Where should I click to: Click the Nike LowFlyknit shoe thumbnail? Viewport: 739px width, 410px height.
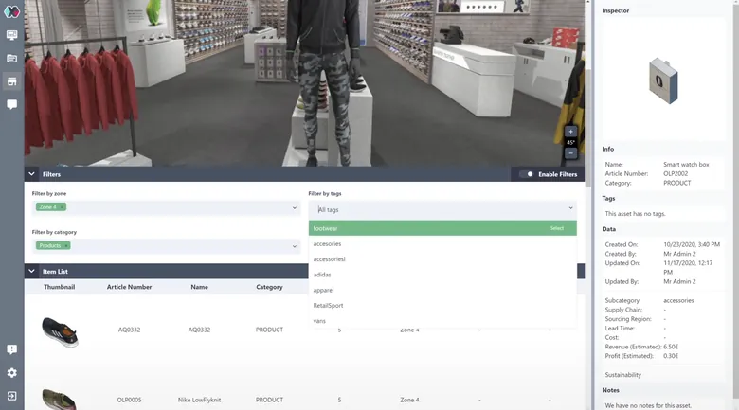pyautogui.click(x=59, y=400)
